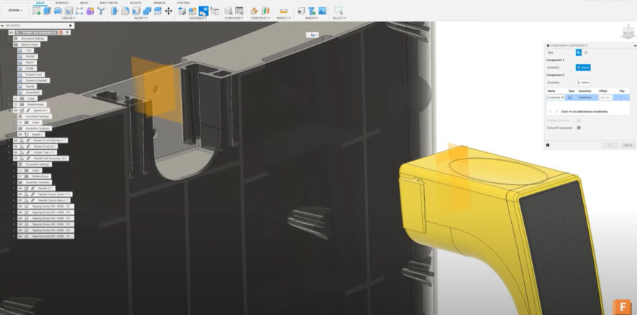Hide the Drawer Front Internal v1:1 component
The width and height of the screenshot is (637, 315).
[15, 140]
